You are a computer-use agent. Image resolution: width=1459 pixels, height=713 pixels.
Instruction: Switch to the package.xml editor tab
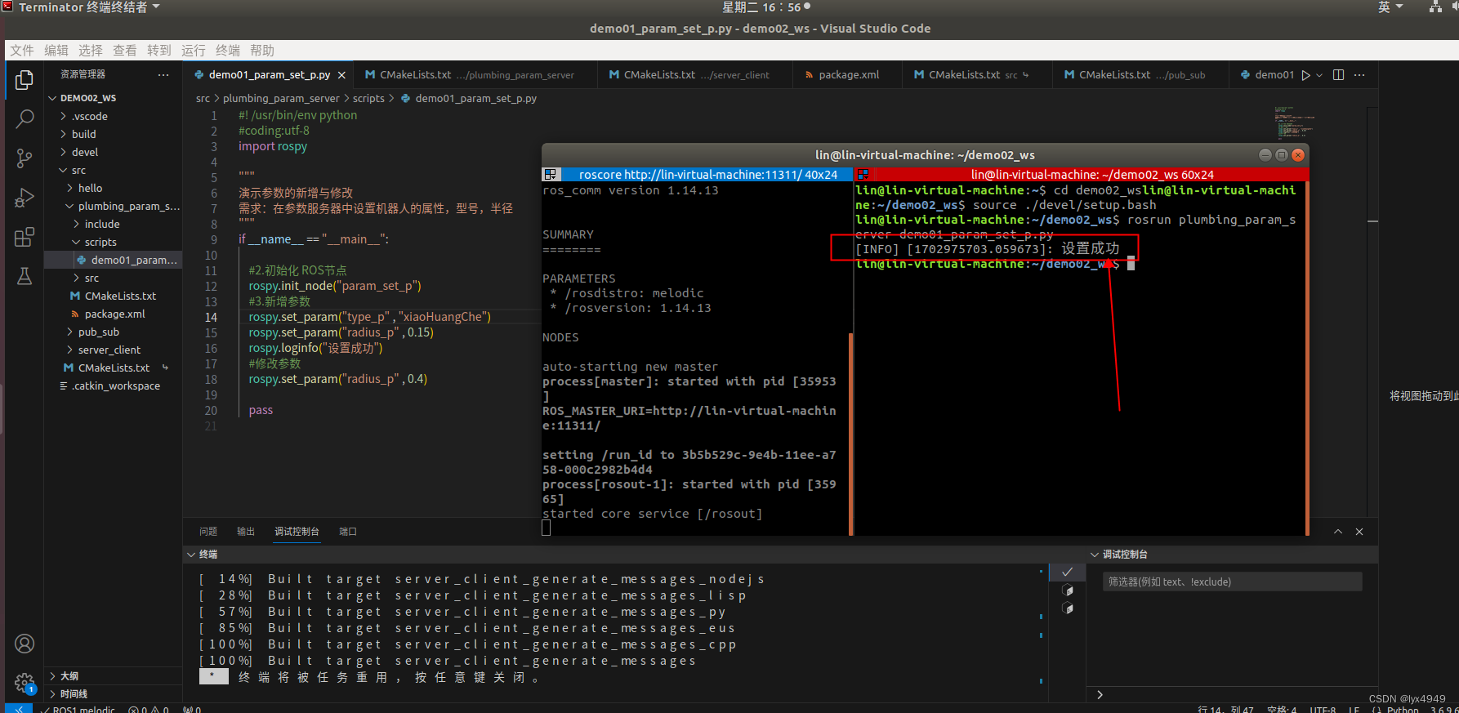point(848,74)
